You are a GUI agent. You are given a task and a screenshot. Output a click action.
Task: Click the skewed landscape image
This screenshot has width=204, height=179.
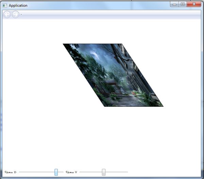pos(113,75)
